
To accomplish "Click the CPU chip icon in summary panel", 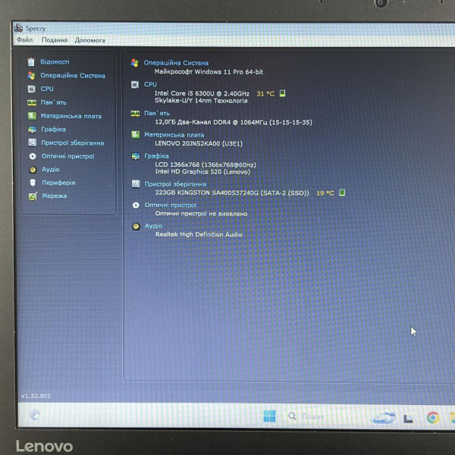I will pos(135,85).
